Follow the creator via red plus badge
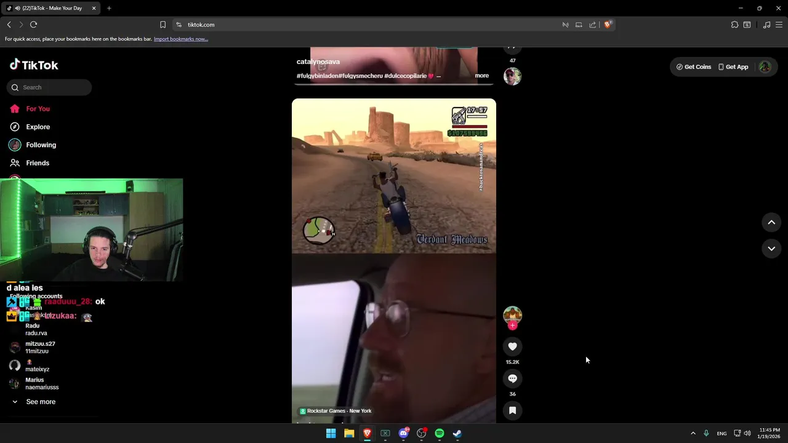 512,325
